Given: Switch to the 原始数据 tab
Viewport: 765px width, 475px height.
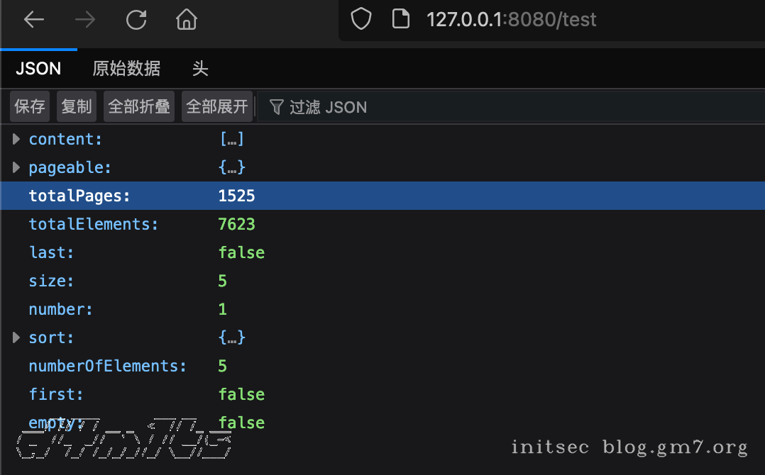Looking at the screenshot, I should 126,68.
